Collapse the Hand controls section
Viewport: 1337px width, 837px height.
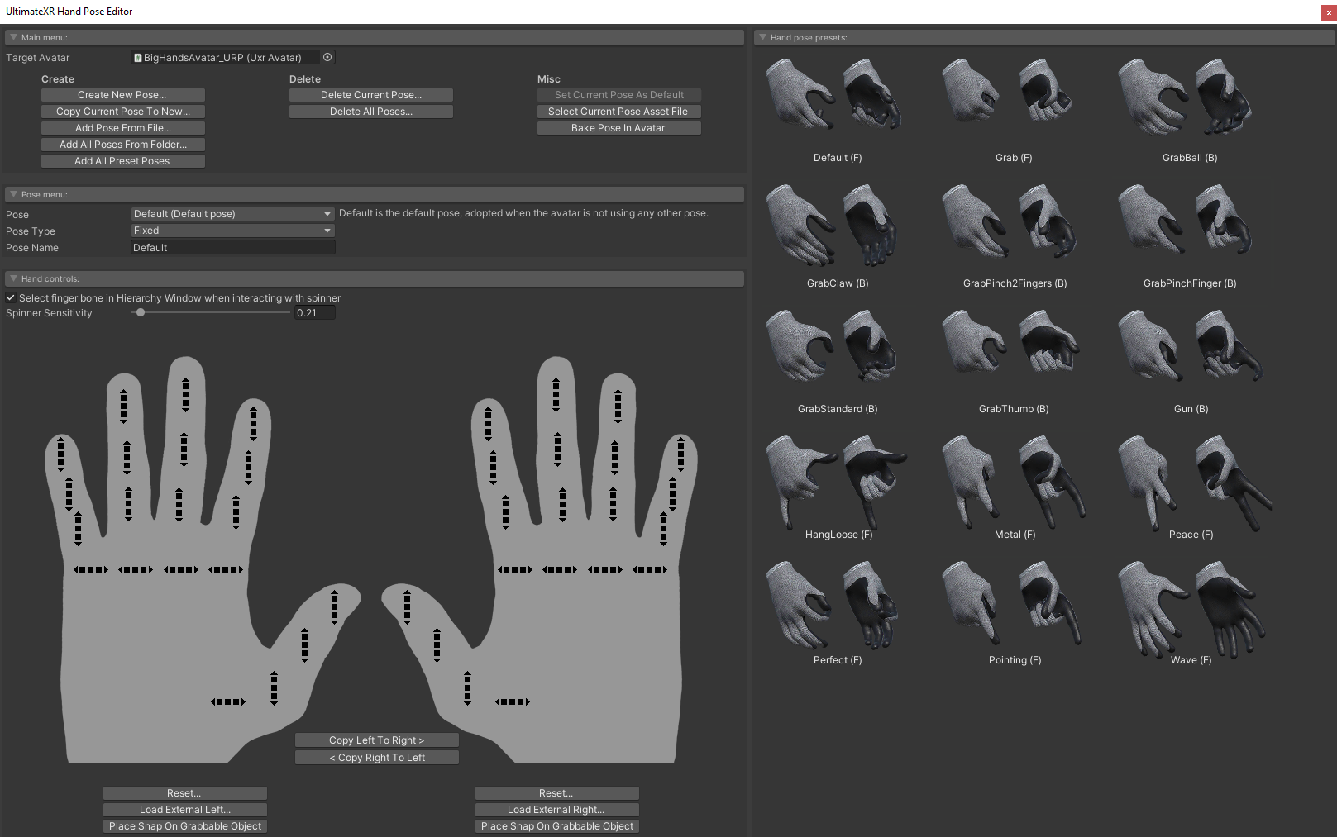[13, 278]
